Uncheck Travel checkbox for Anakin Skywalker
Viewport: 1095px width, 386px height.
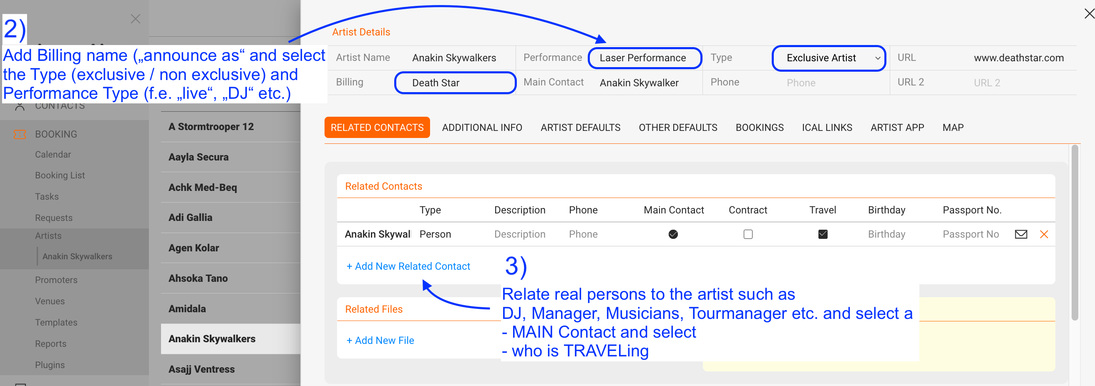tap(823, 234)
